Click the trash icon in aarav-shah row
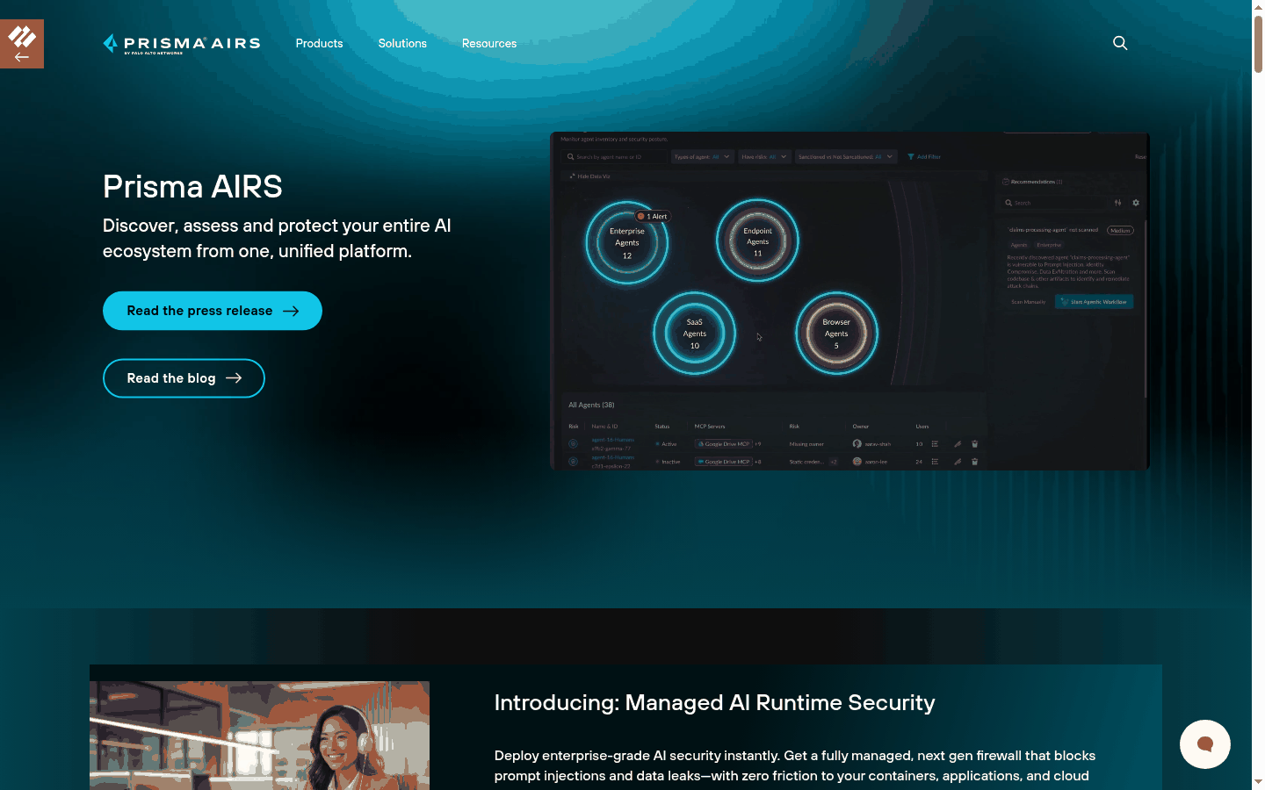 (x=974, y=444)
